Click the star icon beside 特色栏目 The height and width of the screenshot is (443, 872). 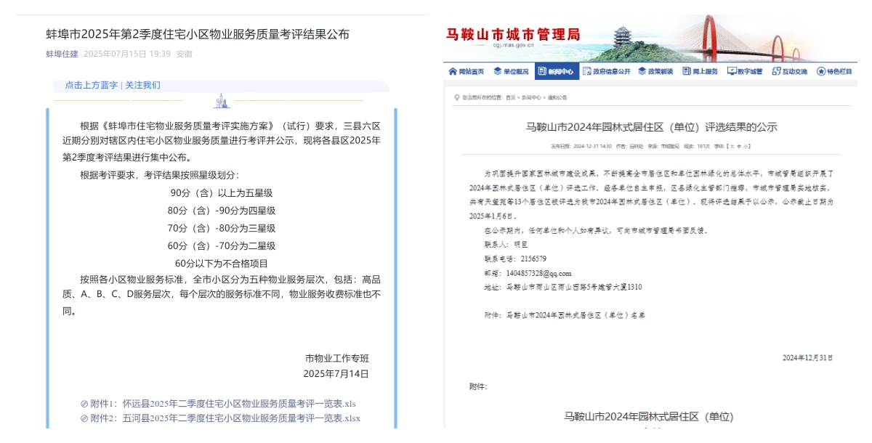click(x=821, y=71)
